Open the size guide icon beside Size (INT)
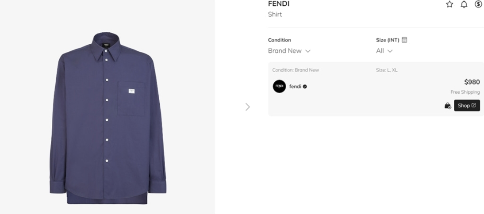This screenshot has height=214, width=484. [x=404, y=40]
